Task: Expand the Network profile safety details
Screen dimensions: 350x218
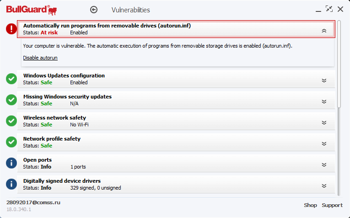Action: pos(324,144)
